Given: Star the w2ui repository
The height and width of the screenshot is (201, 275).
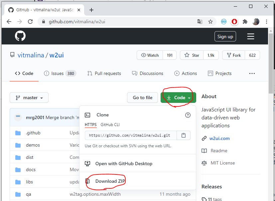Looking at the screenshot, I should (192, 55).
